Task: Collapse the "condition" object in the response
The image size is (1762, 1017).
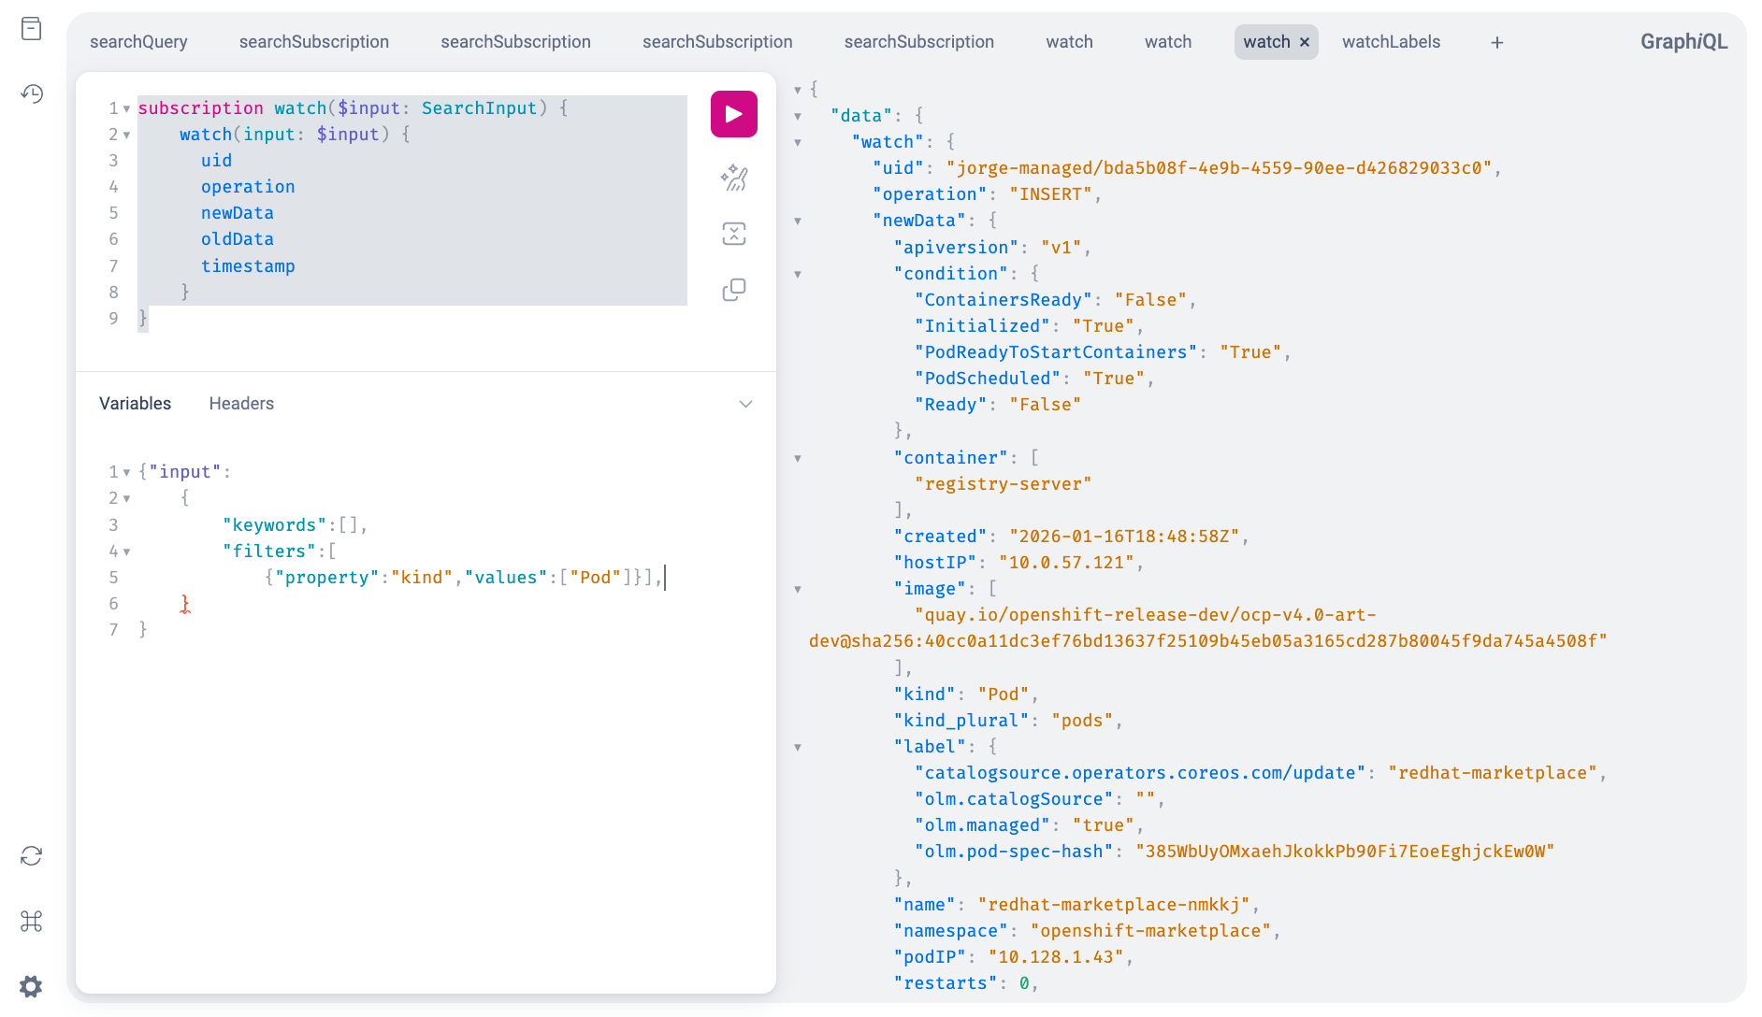Action: (x=798, y=274)
